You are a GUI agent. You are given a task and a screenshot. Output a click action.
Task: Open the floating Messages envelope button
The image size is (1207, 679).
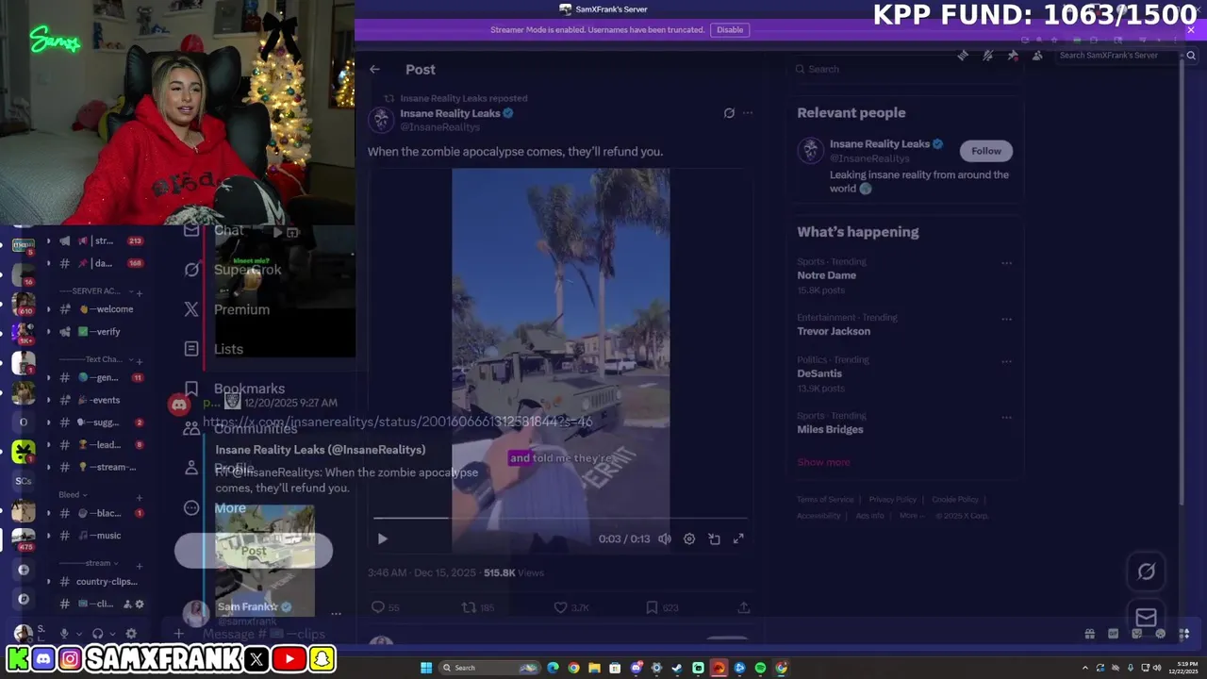tap(1146, 618)
